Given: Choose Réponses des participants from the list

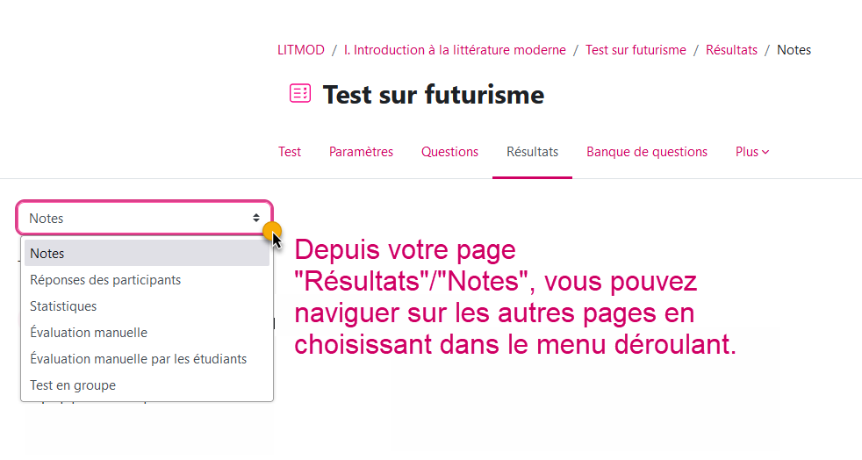Looking at the screenshot, I should (x=105, y=280).
